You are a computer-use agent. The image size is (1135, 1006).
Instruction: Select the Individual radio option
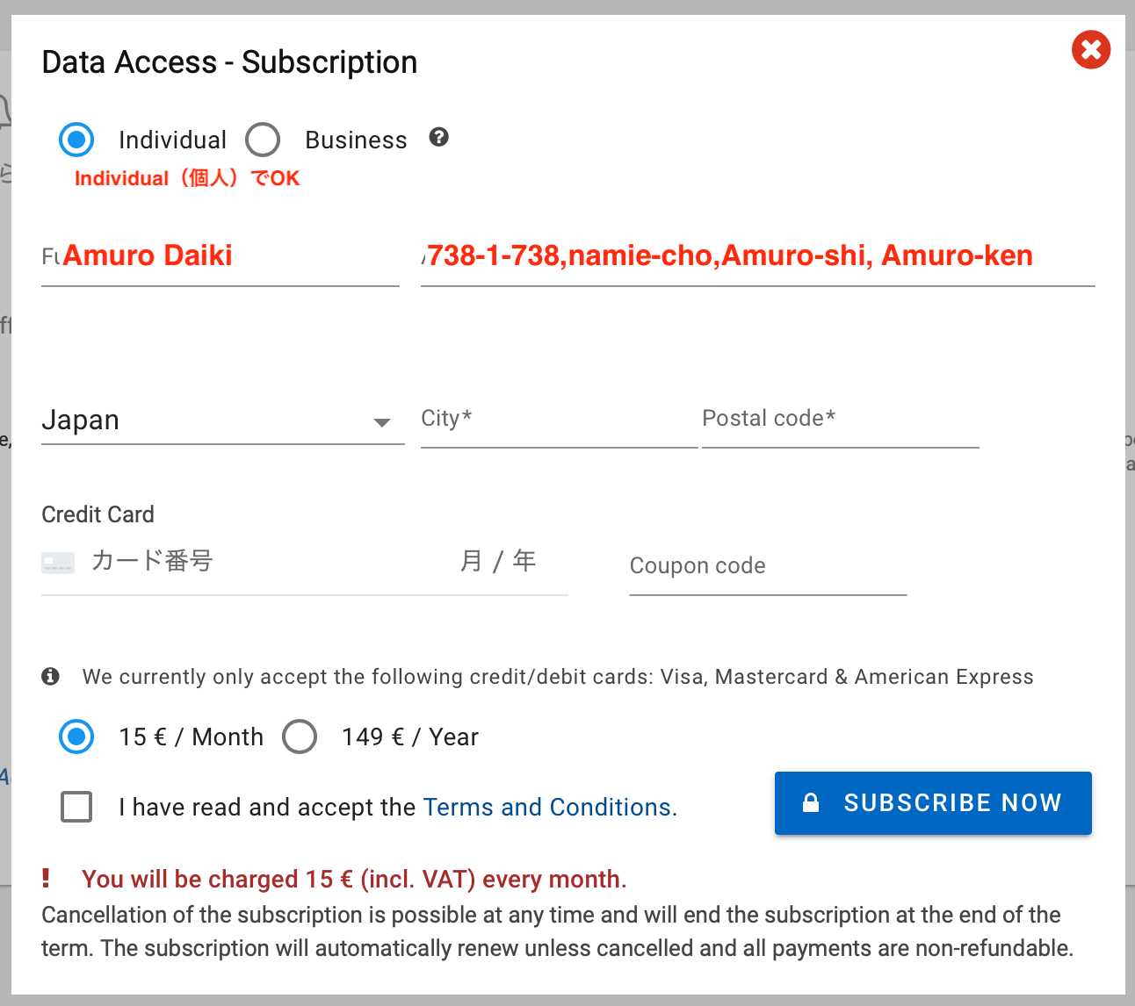(76, 140)
